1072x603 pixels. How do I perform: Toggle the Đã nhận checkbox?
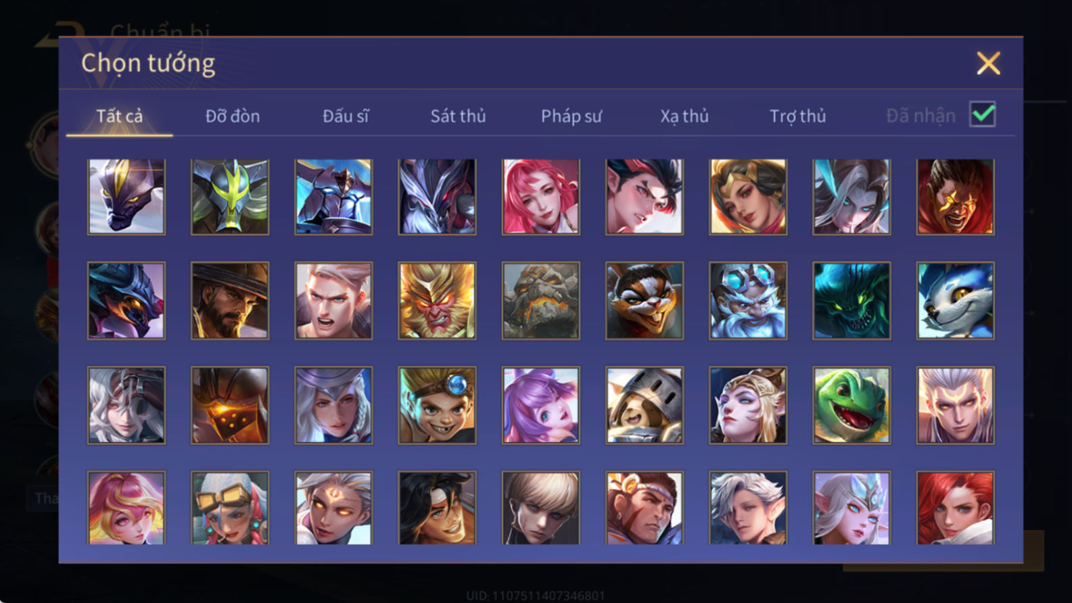coord(982,114)
